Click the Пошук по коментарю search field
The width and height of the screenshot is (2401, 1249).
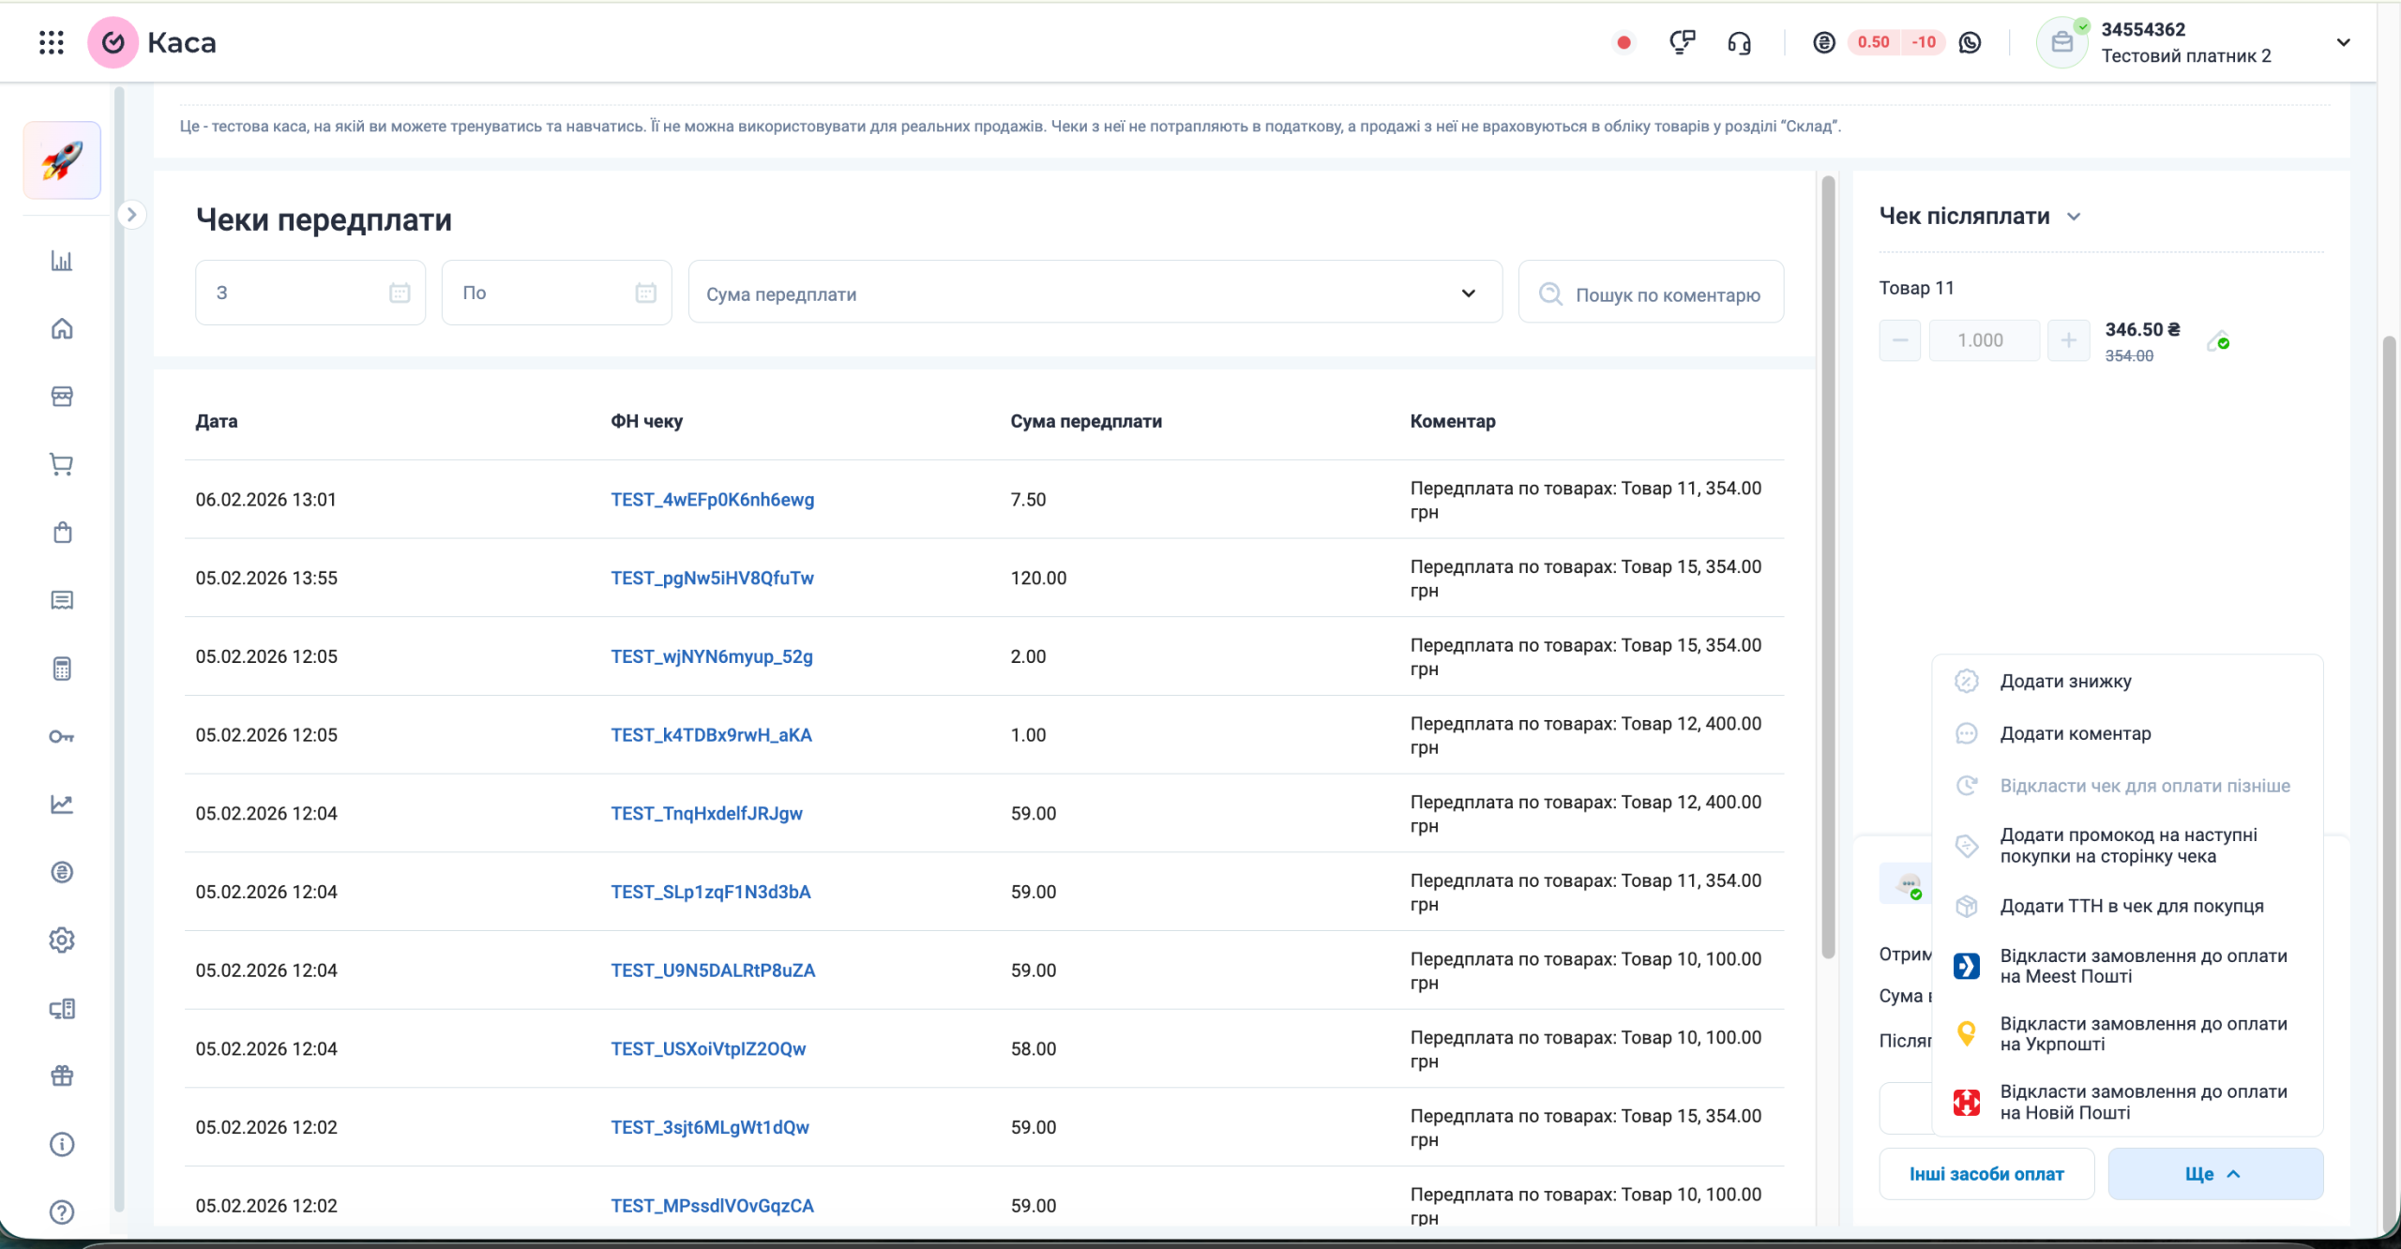coord(1667,294)
